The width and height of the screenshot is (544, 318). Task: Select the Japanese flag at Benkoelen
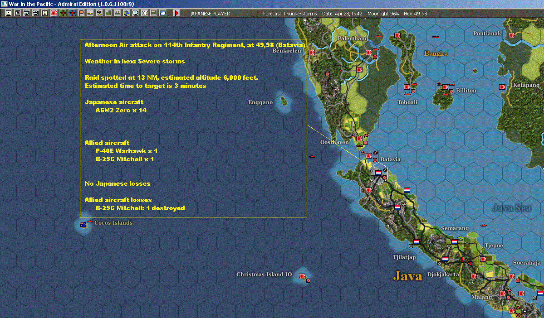tap(312, 53)
